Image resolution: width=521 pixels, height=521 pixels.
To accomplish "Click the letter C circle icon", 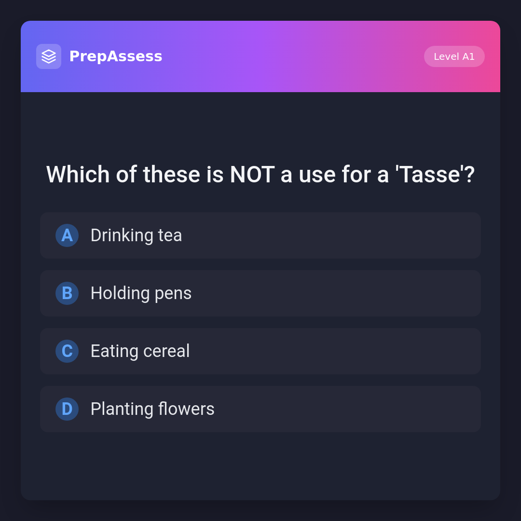I will tap(67, 351).
